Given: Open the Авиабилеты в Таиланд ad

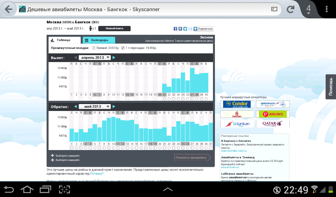Looking at the screenshot, I should (x=238, y=157).
